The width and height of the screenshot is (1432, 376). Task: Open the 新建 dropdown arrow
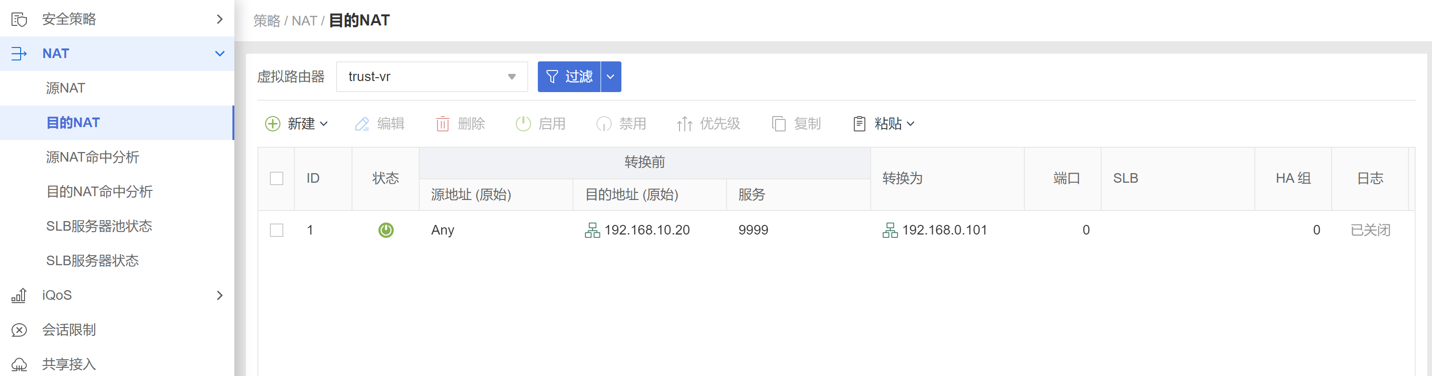[324, 124]
